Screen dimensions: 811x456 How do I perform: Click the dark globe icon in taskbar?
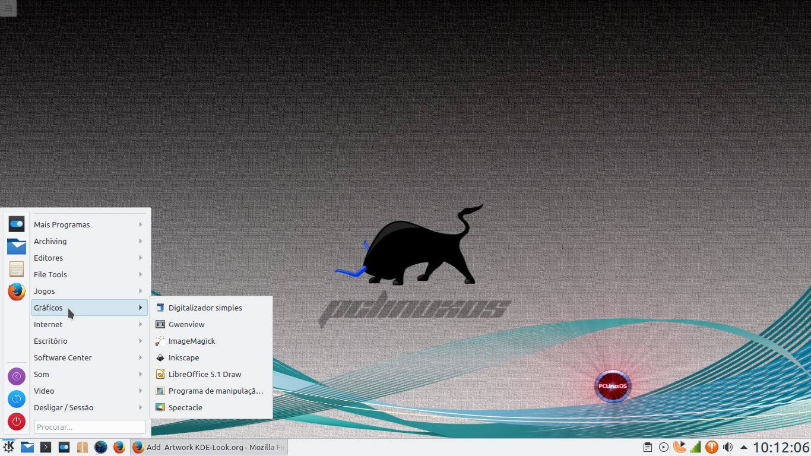pos(101,447)
